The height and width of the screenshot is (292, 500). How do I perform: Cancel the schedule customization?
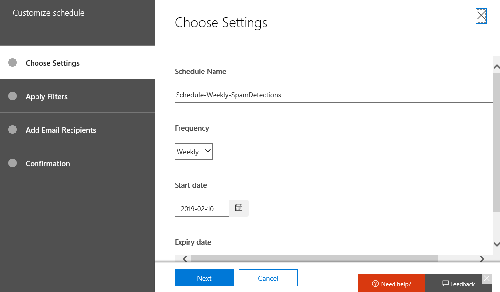[x=268, y=278]
